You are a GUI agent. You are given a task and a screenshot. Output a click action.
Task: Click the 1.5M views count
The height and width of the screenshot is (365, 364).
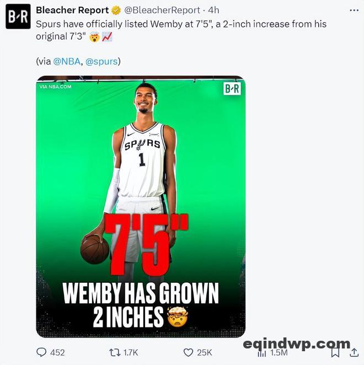279,353
